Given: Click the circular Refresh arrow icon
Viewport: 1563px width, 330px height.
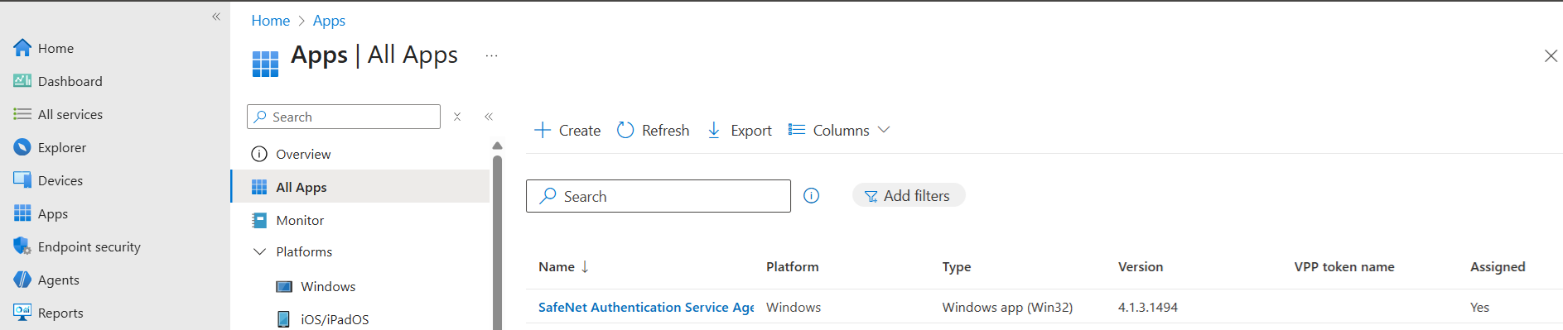Looking at the screenshot, I should click(625, 130).
